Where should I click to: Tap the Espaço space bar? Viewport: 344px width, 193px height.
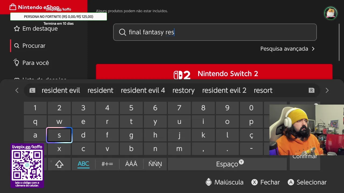[227, 164]
